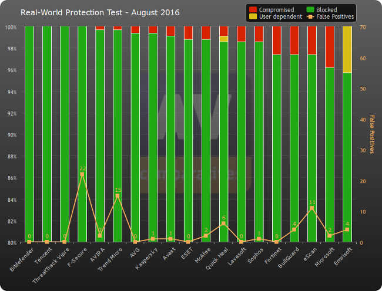Click the Bitdefender green blocked bar
The height and width of the screenshot is (291, 382).
tap(29, 135)
